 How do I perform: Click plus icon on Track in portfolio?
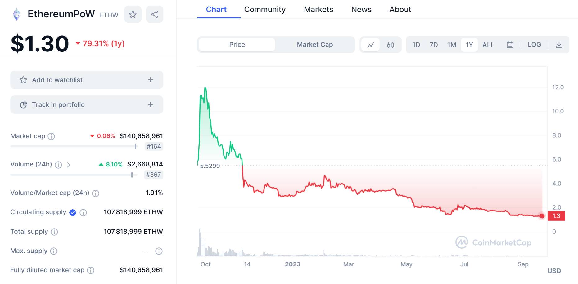[x=150, y=105]
